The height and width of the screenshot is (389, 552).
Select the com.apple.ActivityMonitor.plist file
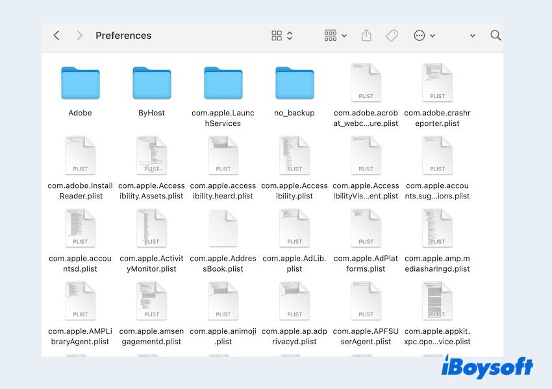tap(152, 228)
